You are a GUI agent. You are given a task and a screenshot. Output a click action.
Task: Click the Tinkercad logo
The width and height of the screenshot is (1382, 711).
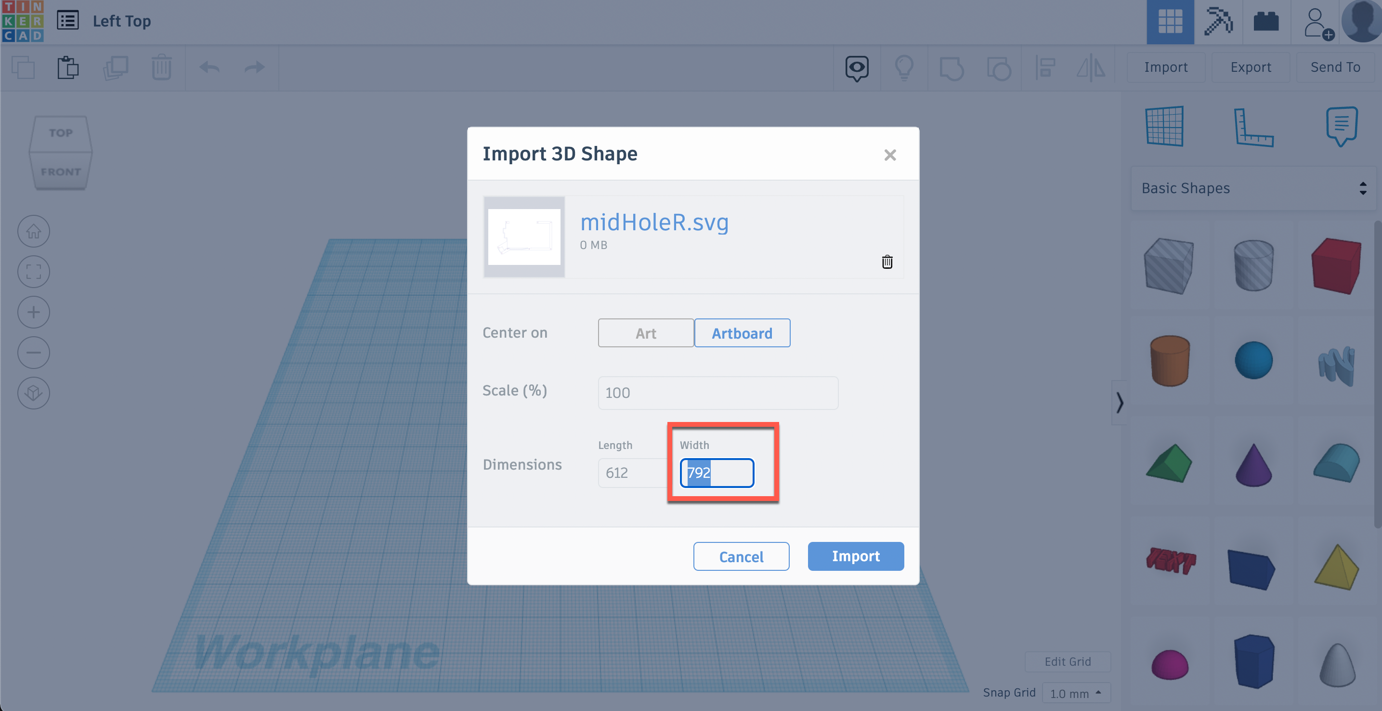[x=23, y=22]
